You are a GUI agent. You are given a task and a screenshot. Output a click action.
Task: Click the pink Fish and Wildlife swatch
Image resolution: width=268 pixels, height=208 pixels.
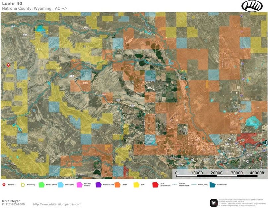[79, 184]
